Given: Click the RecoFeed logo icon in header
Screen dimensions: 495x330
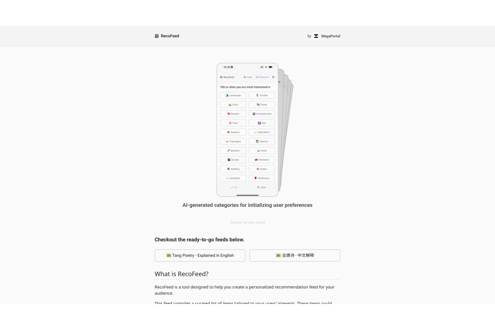Looking at the screenshot, I should (157, 36).
